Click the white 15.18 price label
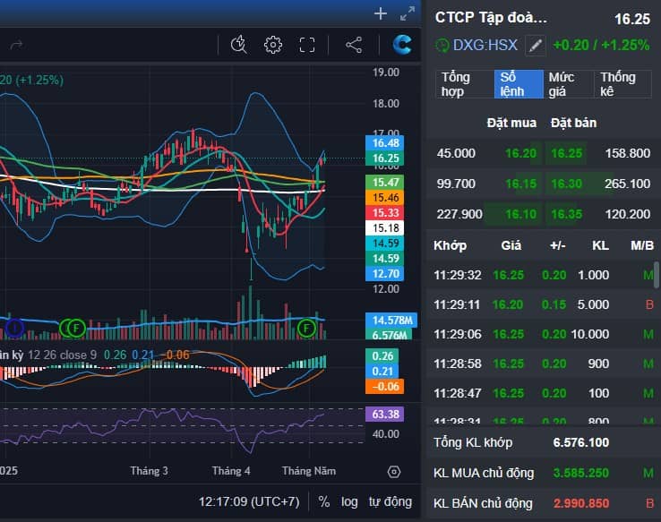 tap(385, 228)
